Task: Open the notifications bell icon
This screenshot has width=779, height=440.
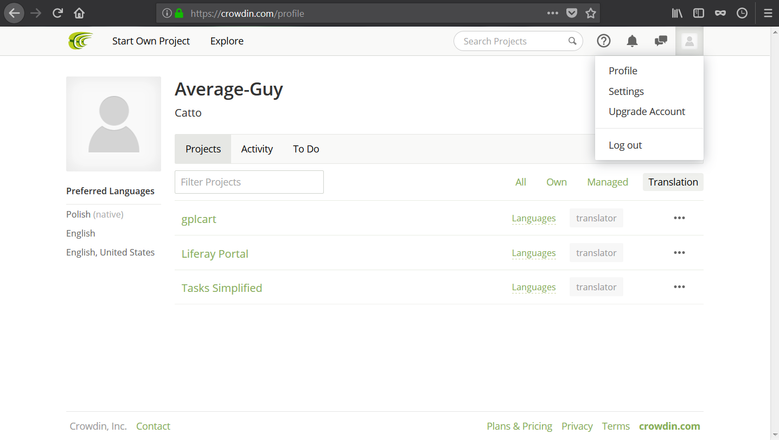Action: pyautogui.click(x=632, y=41)
